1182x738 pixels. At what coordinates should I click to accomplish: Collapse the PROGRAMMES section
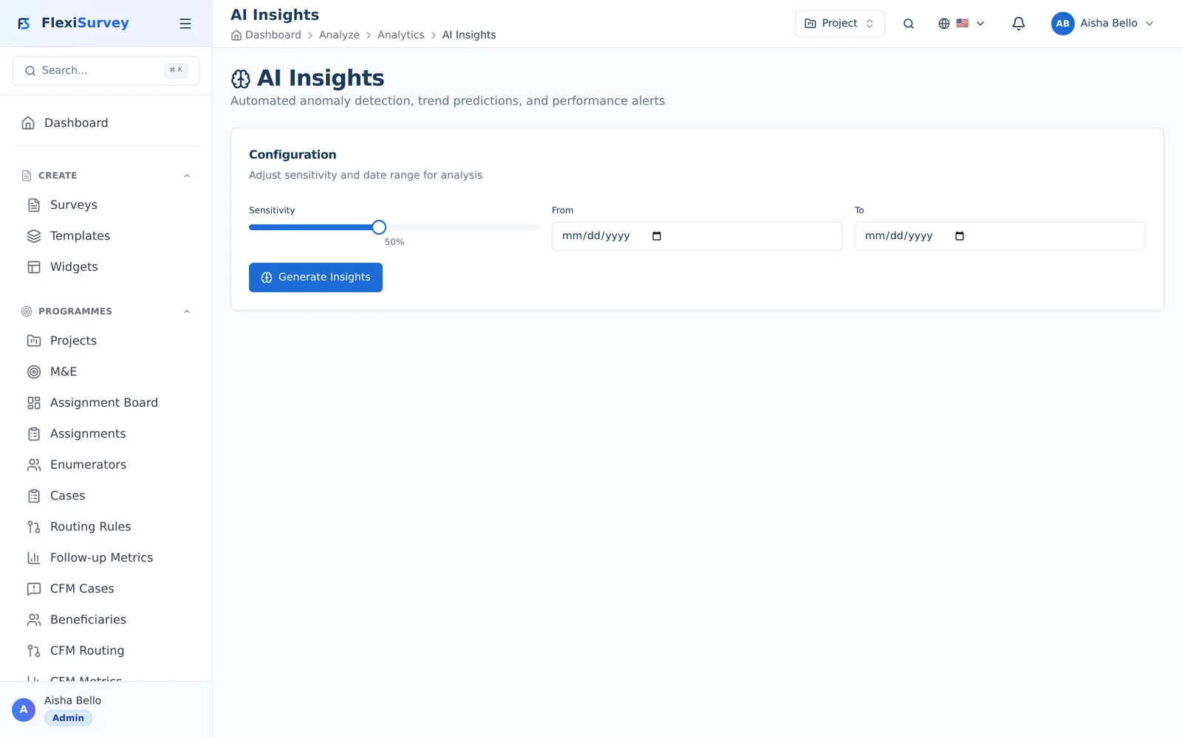click(187, 311)
